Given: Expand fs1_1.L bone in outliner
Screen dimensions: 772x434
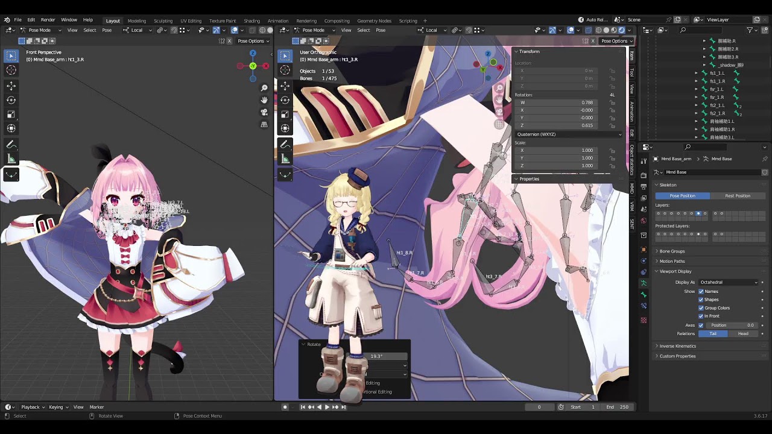Looking at the screenshot, I should coord(696,73).
